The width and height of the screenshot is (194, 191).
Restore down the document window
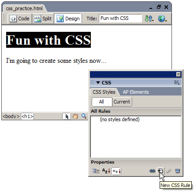(x=159, y=7)
